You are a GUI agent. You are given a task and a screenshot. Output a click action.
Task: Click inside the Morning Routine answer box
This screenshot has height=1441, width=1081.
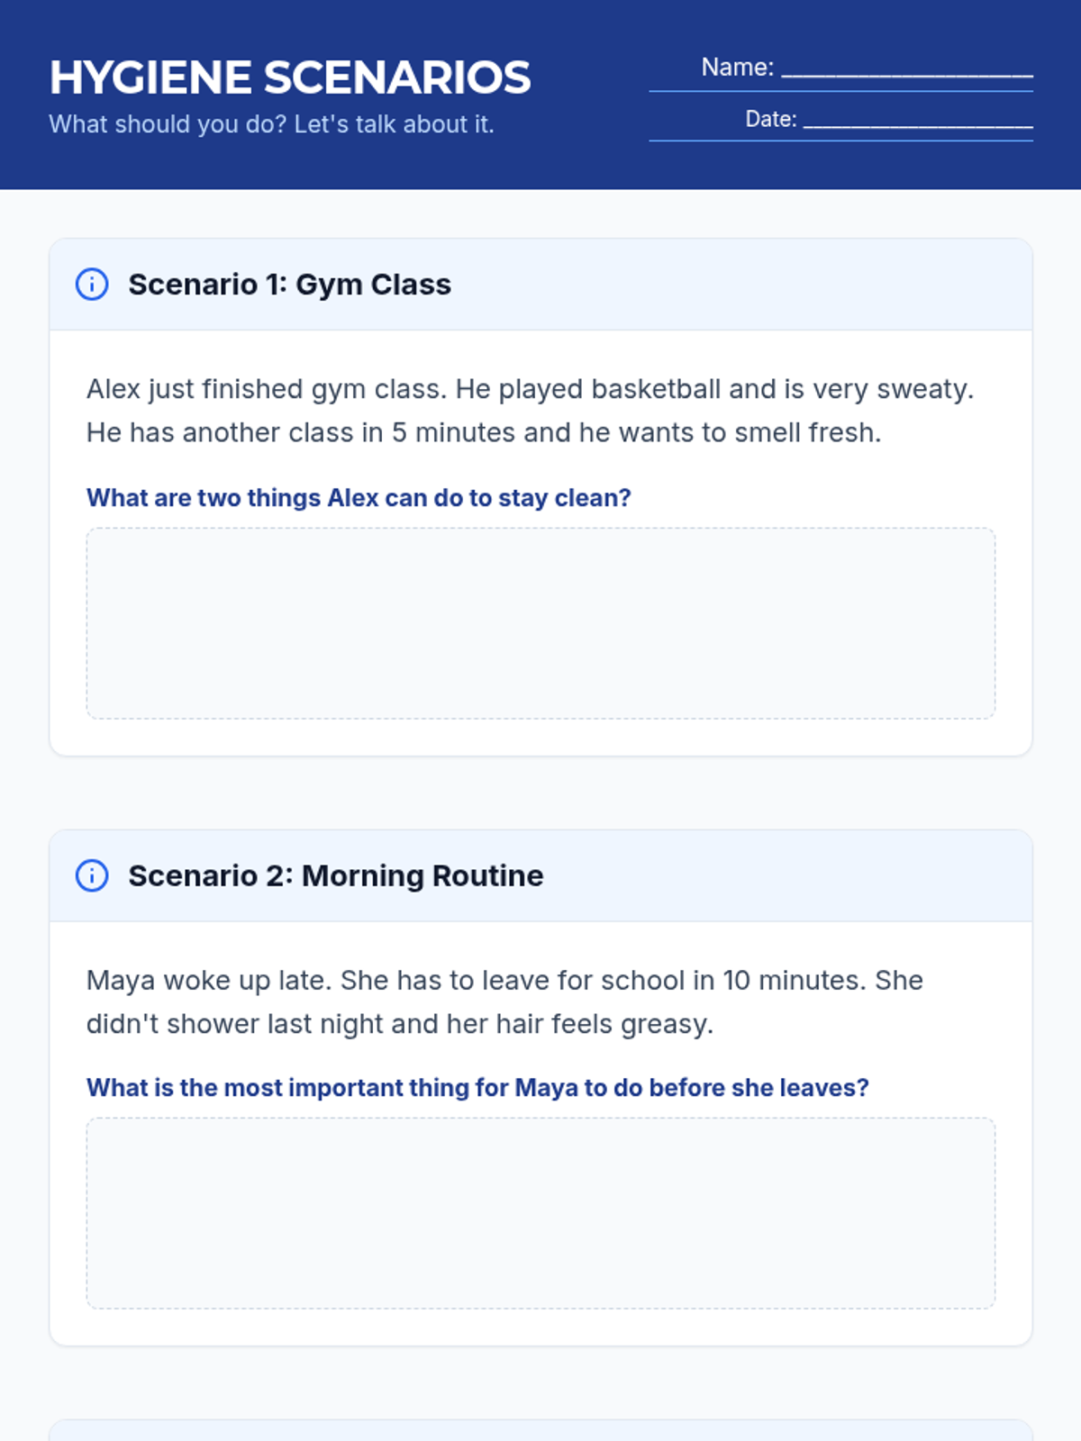pos(540,1213)
